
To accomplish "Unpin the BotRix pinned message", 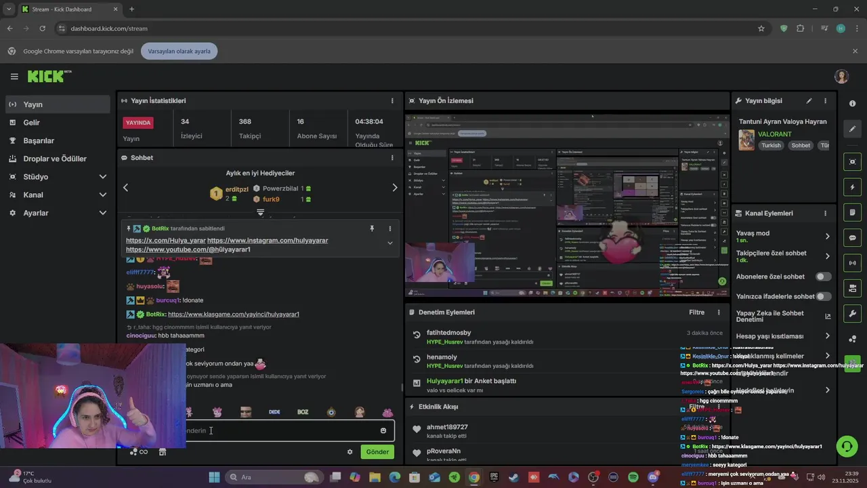I will tap(372, 229).
